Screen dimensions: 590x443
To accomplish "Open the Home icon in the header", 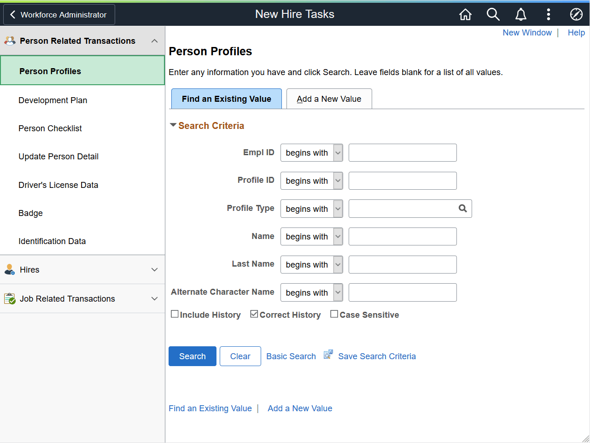I will click(x=465, y=14).
